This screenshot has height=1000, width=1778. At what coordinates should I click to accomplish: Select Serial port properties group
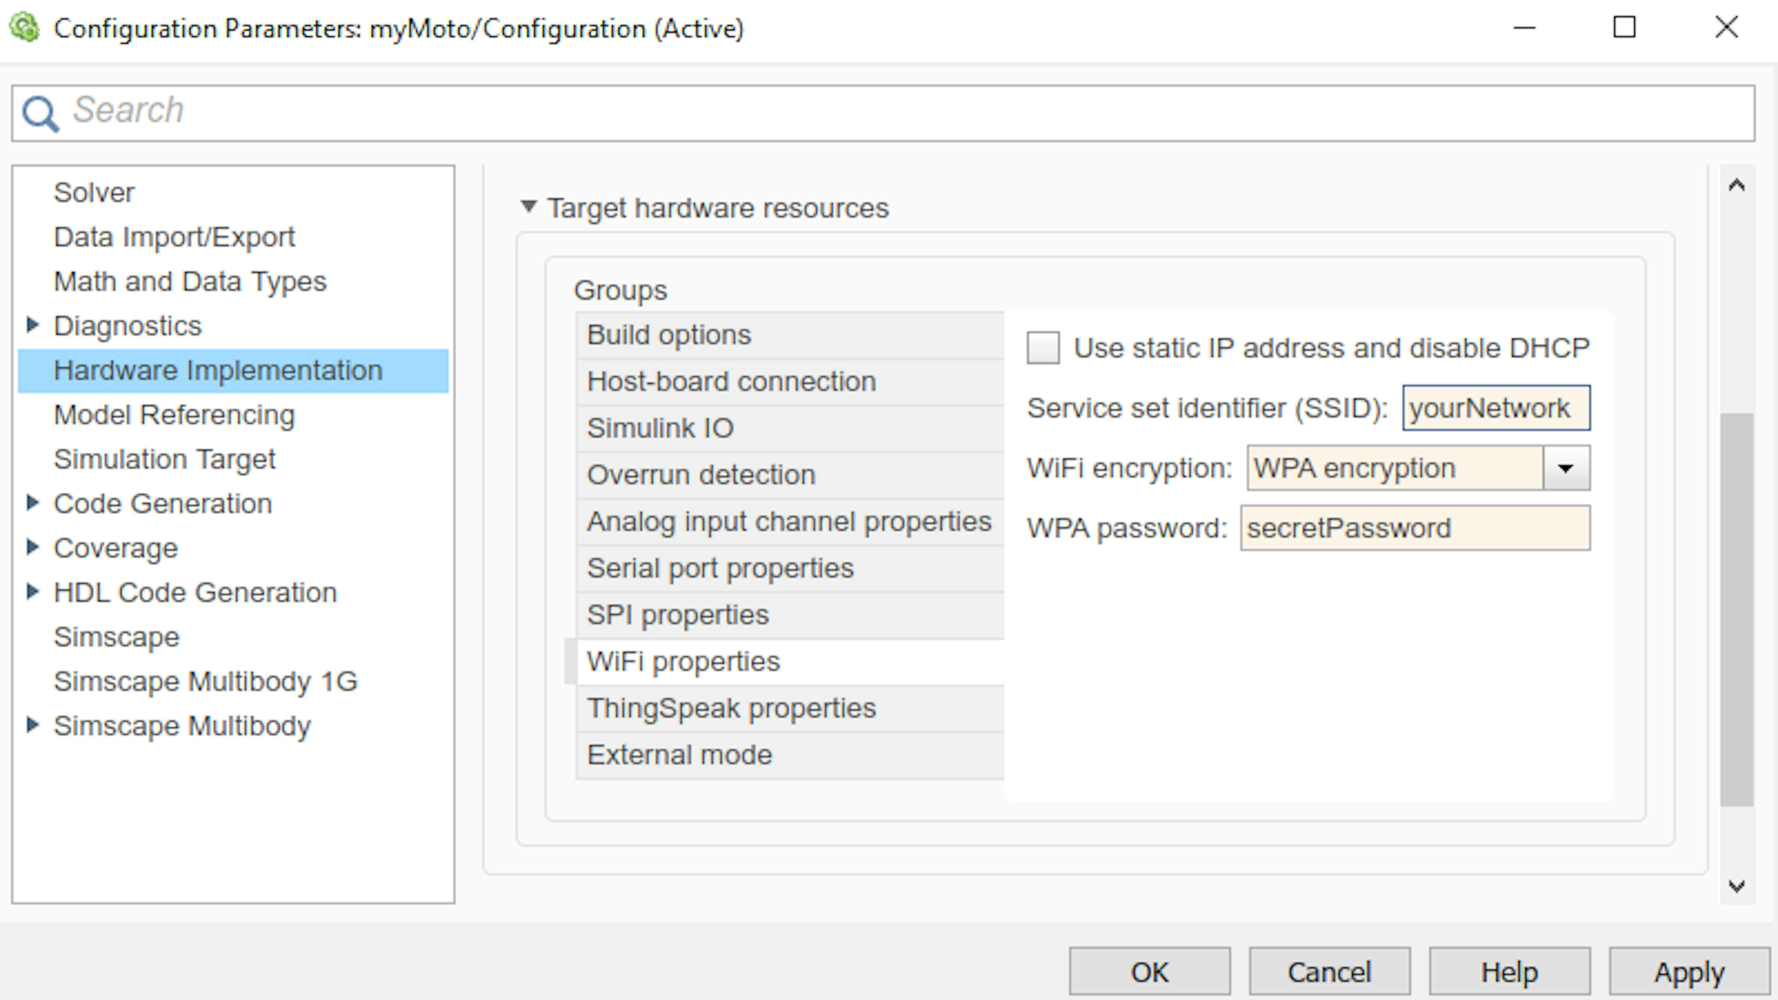tap(790, 568)
